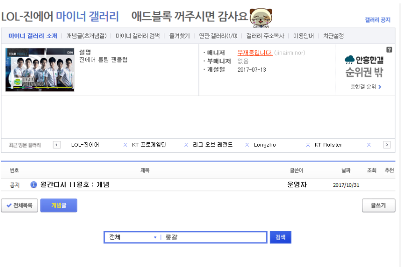401x267 pixels.
Task: Remove Longzhu from recent galleries
Action: point(308,145)
